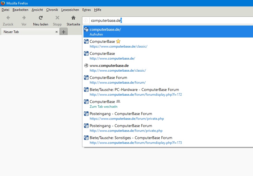Click Zum Tab wechseln entry
This screenshot has width=253, height=176.
(x=103, y=107)
